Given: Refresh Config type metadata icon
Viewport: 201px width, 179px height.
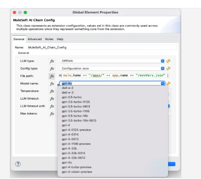Looking at the screenshot, I should (x=168, y=68).
